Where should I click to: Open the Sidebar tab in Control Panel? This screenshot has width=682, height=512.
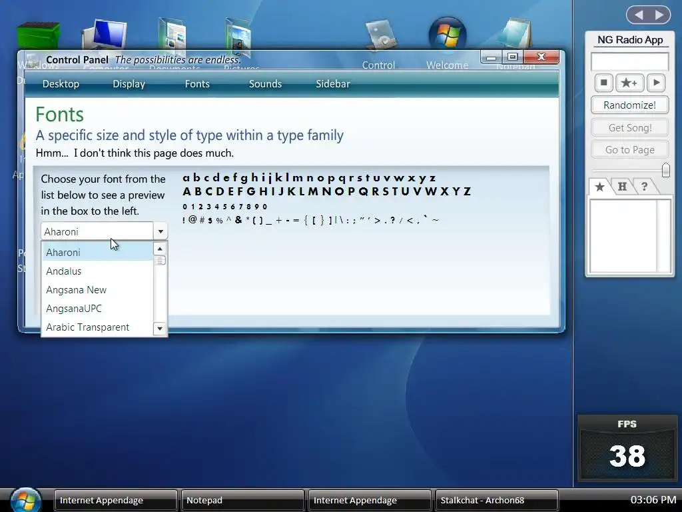coord(333,83)
